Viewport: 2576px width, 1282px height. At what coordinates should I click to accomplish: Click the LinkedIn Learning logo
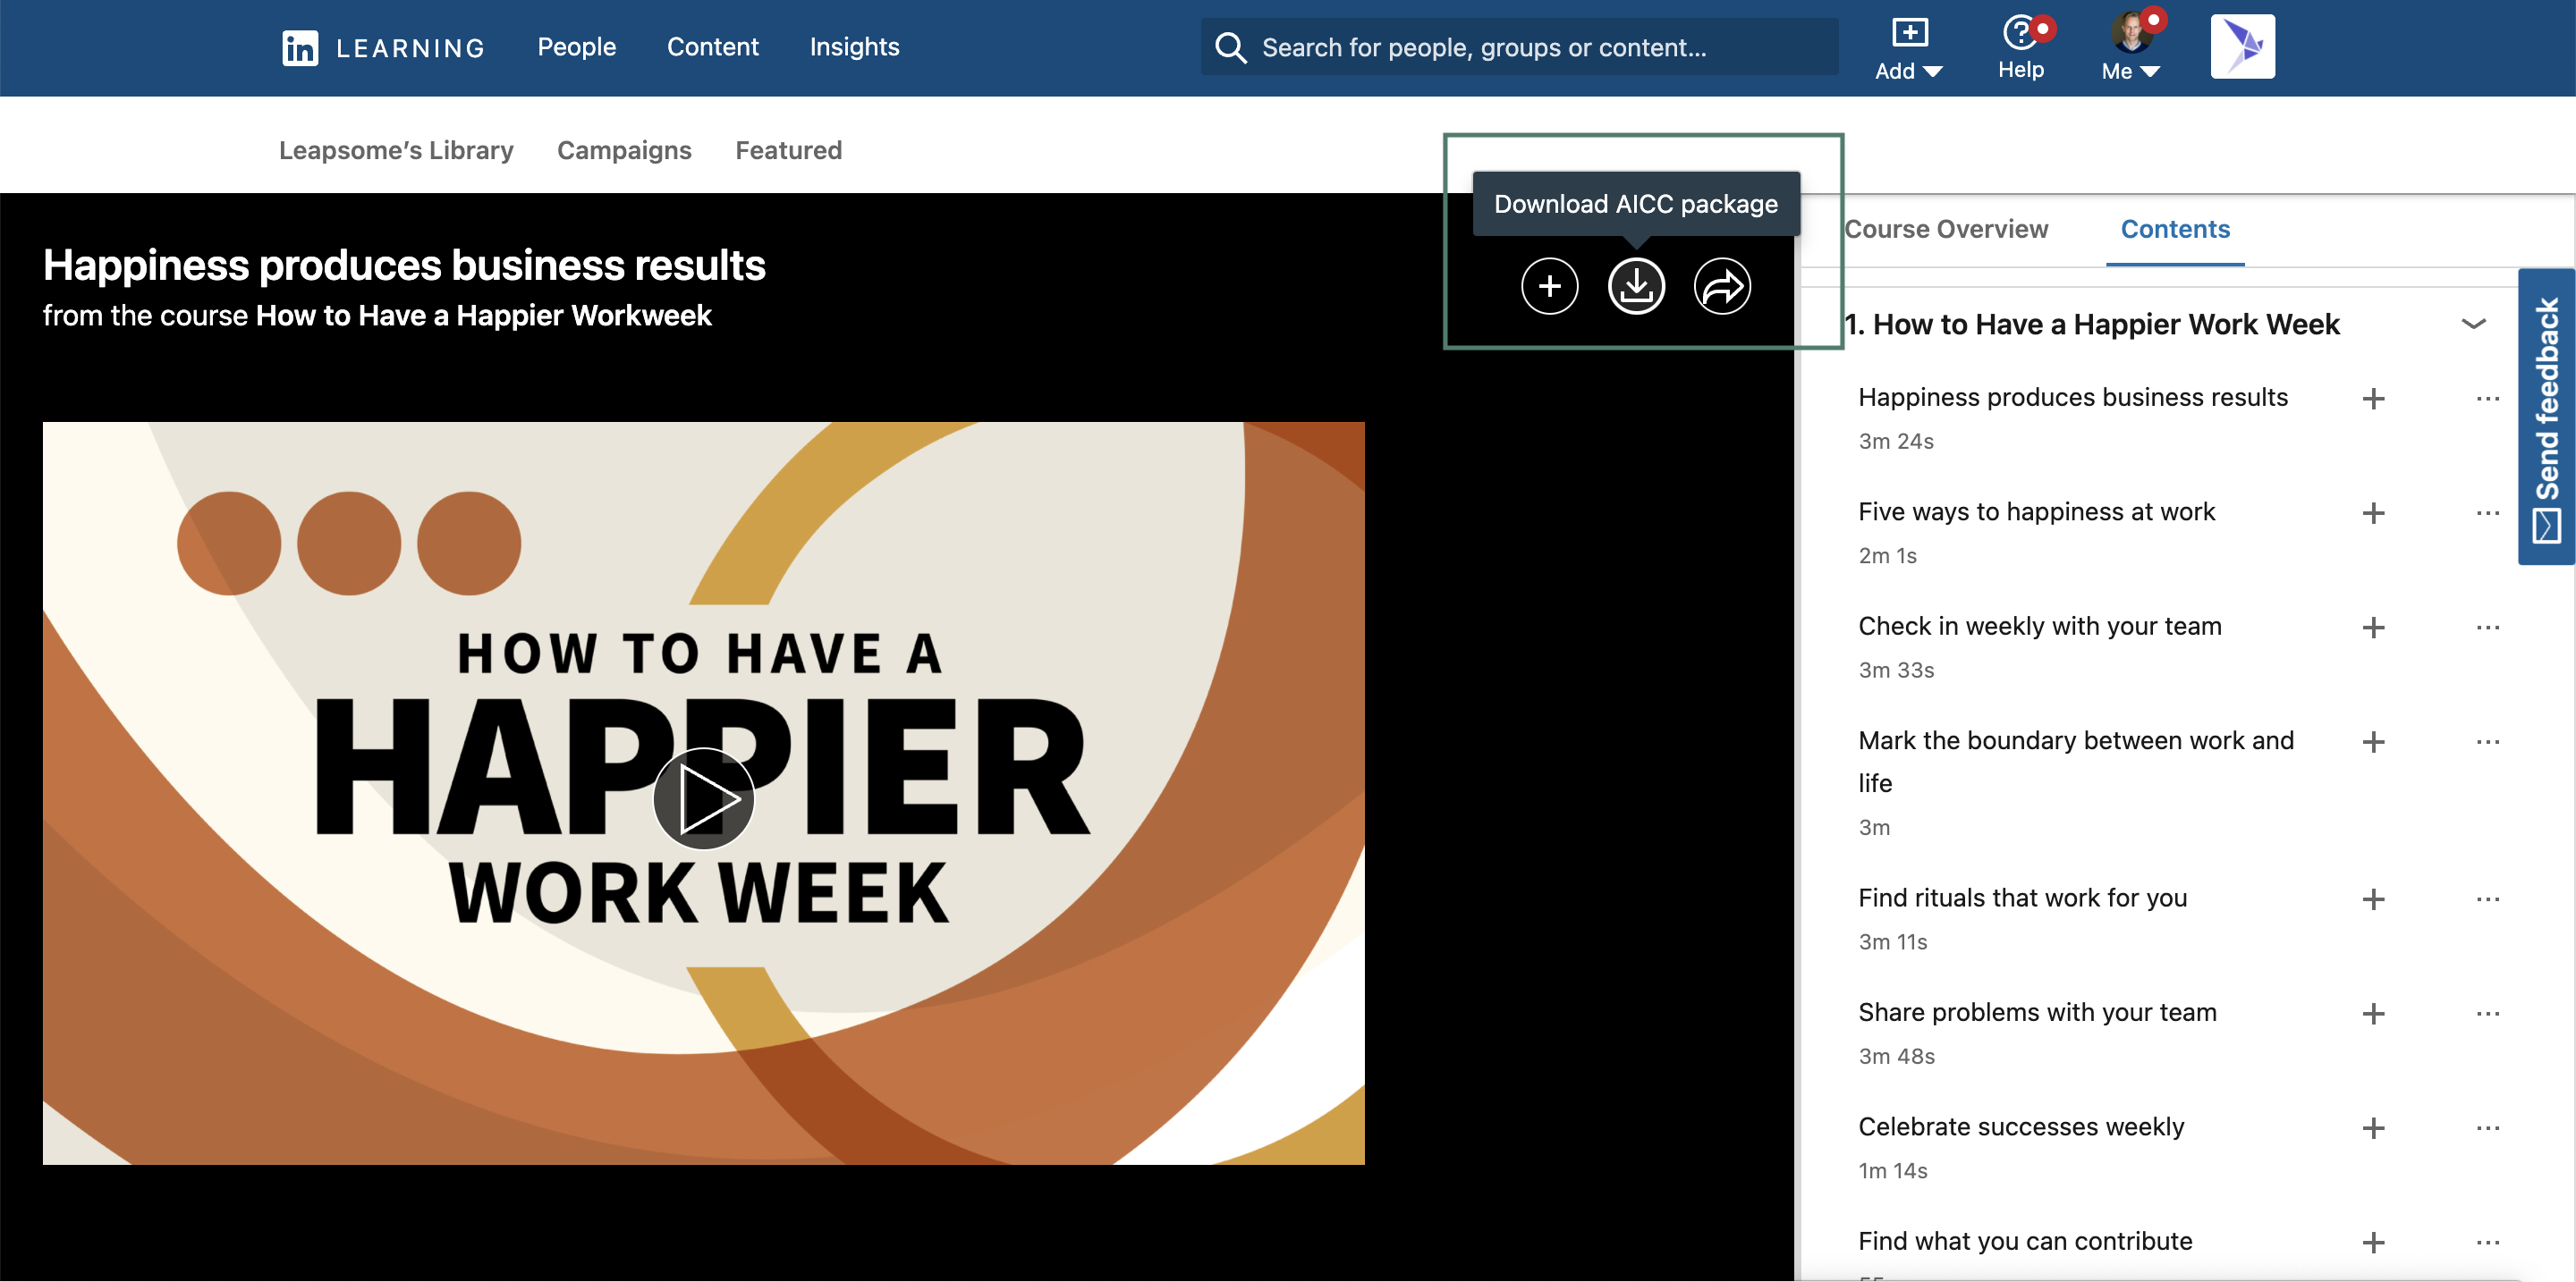pyautogui.click(x=383, y=47)
